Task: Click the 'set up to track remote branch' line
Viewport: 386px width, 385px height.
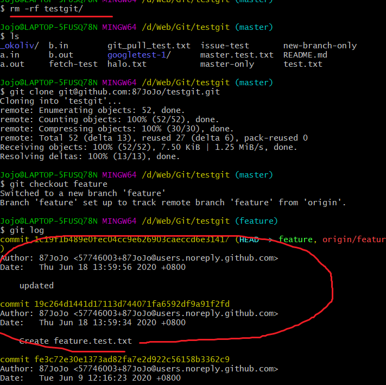Action: click(x=173, y=203)
